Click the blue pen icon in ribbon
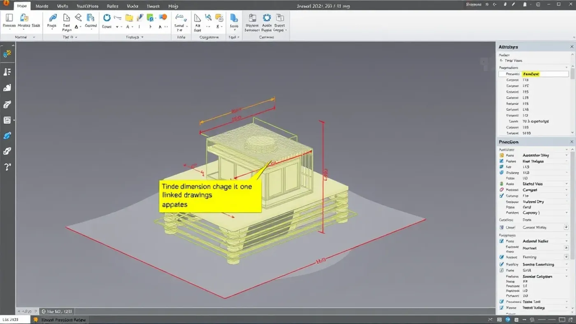Image resolution: width=576 pixels, height=324 pixels. click(53, 18)
